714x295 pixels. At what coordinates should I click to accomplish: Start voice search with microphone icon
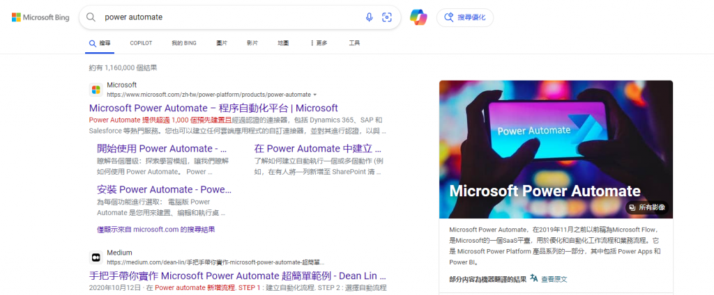[370, 17]
